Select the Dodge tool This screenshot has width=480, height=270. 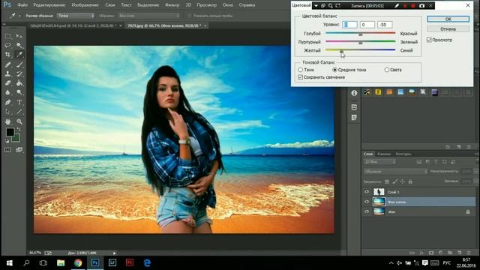[19, 92]
